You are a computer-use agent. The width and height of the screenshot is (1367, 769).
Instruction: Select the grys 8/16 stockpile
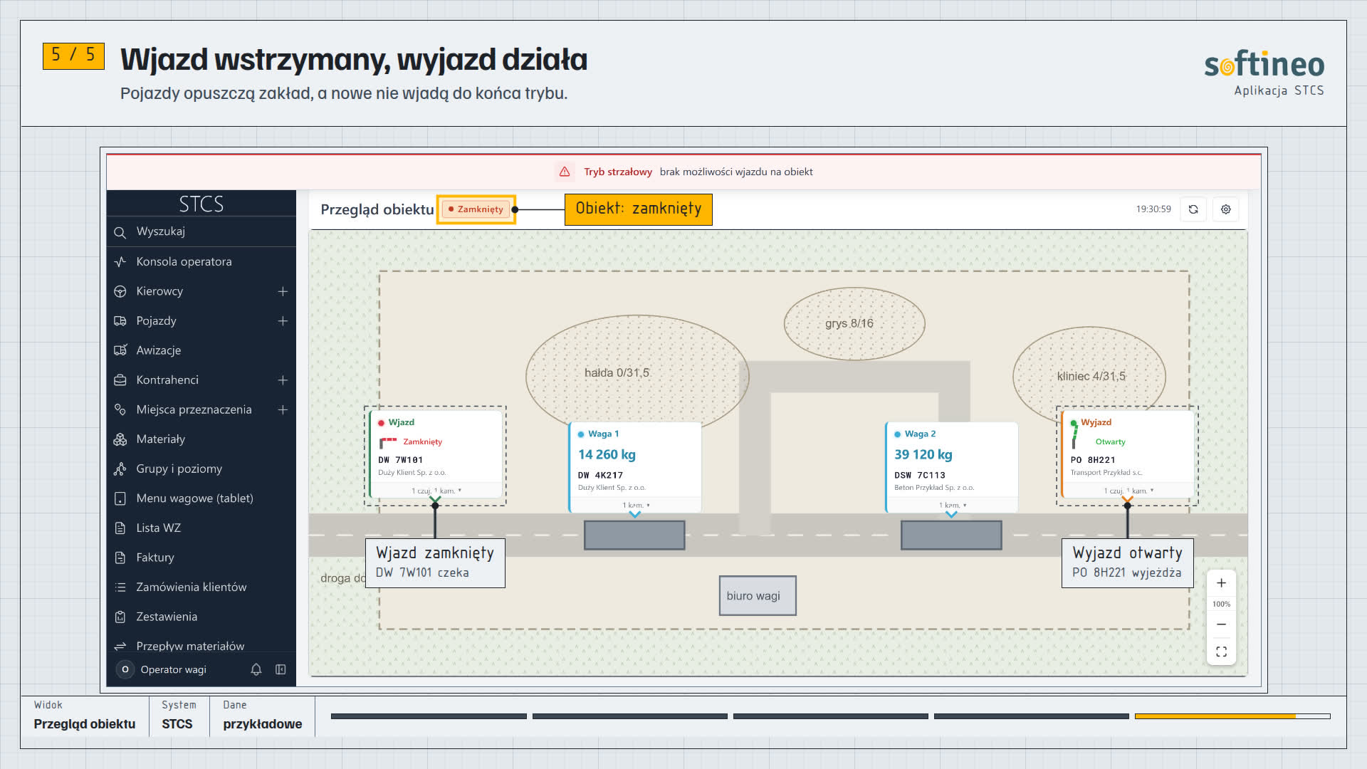coord(854,323)
